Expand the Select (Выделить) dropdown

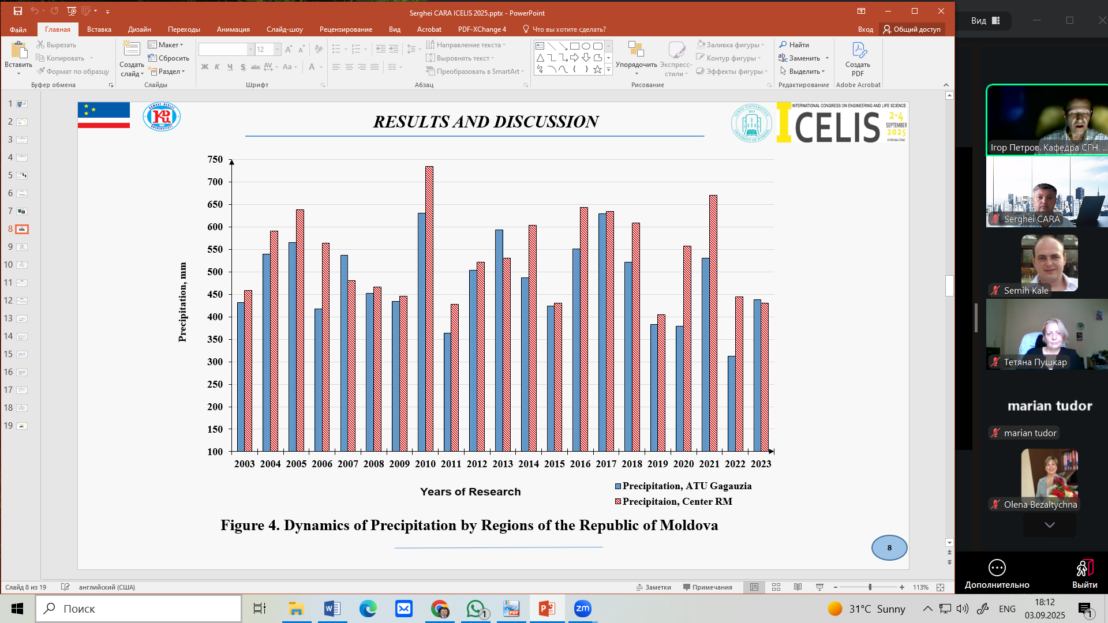[x=803, y=72]
